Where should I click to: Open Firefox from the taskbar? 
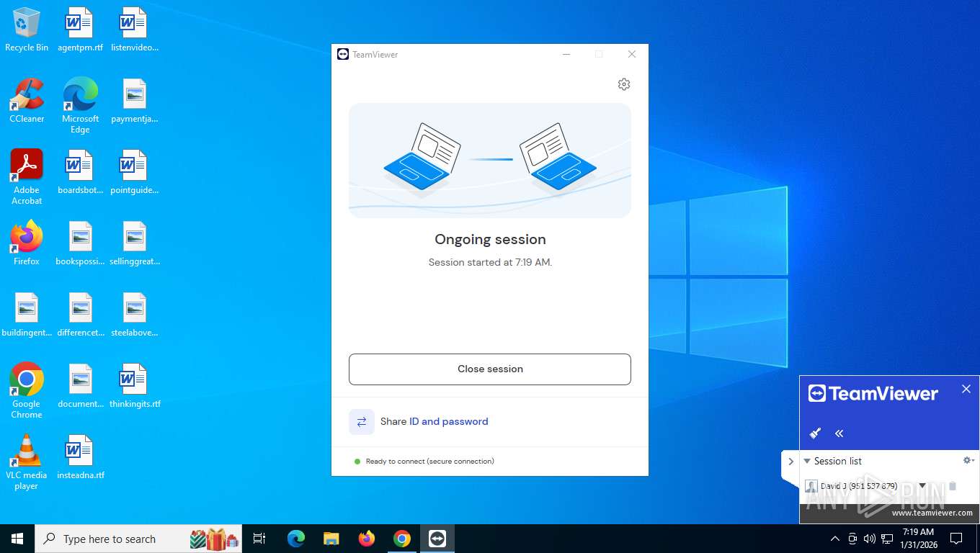pyautogui.click(x=367, y=539)
